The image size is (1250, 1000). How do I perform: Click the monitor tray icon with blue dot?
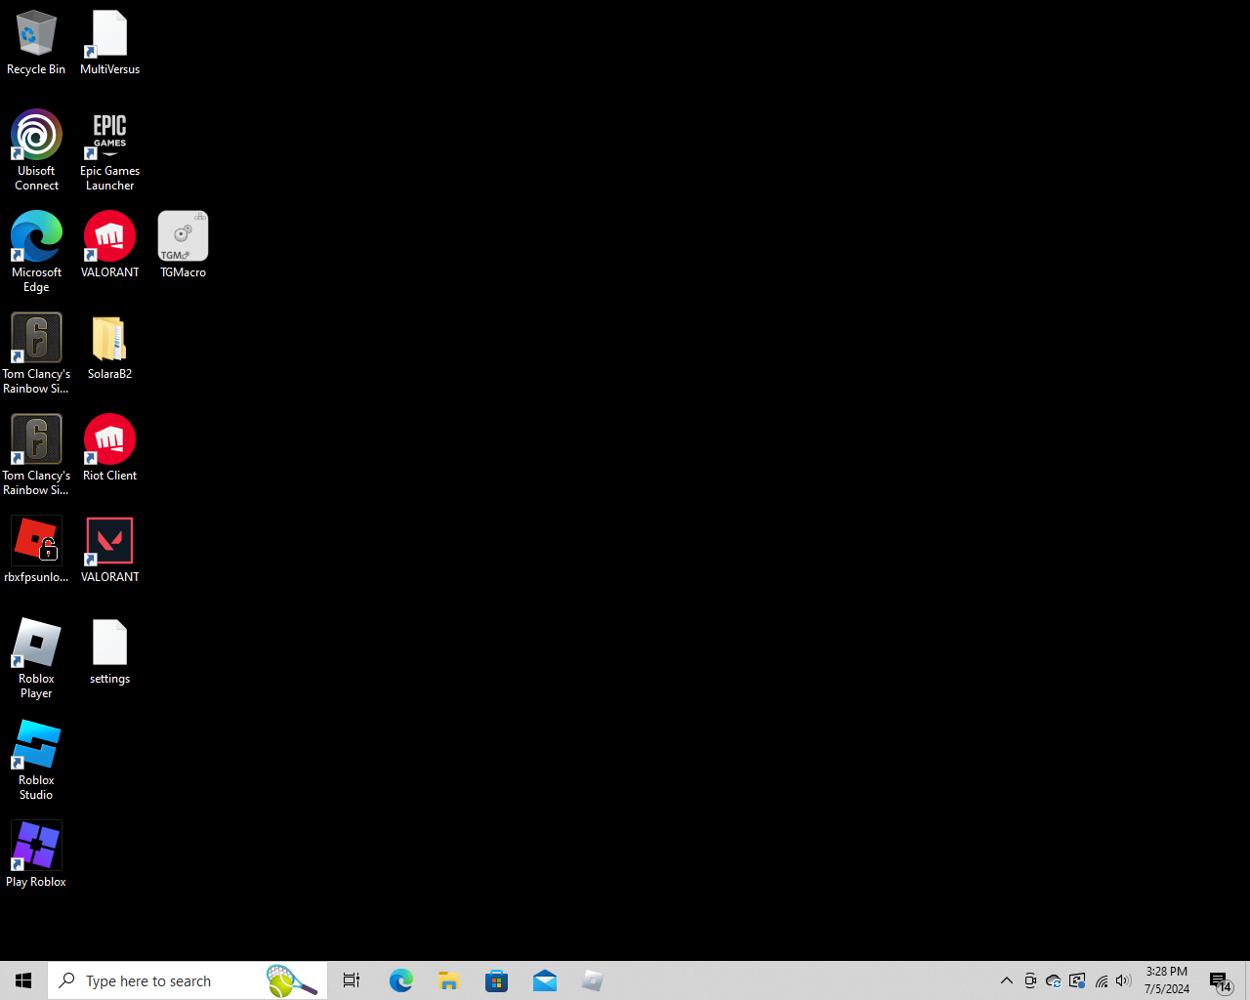pos(1077,980)
